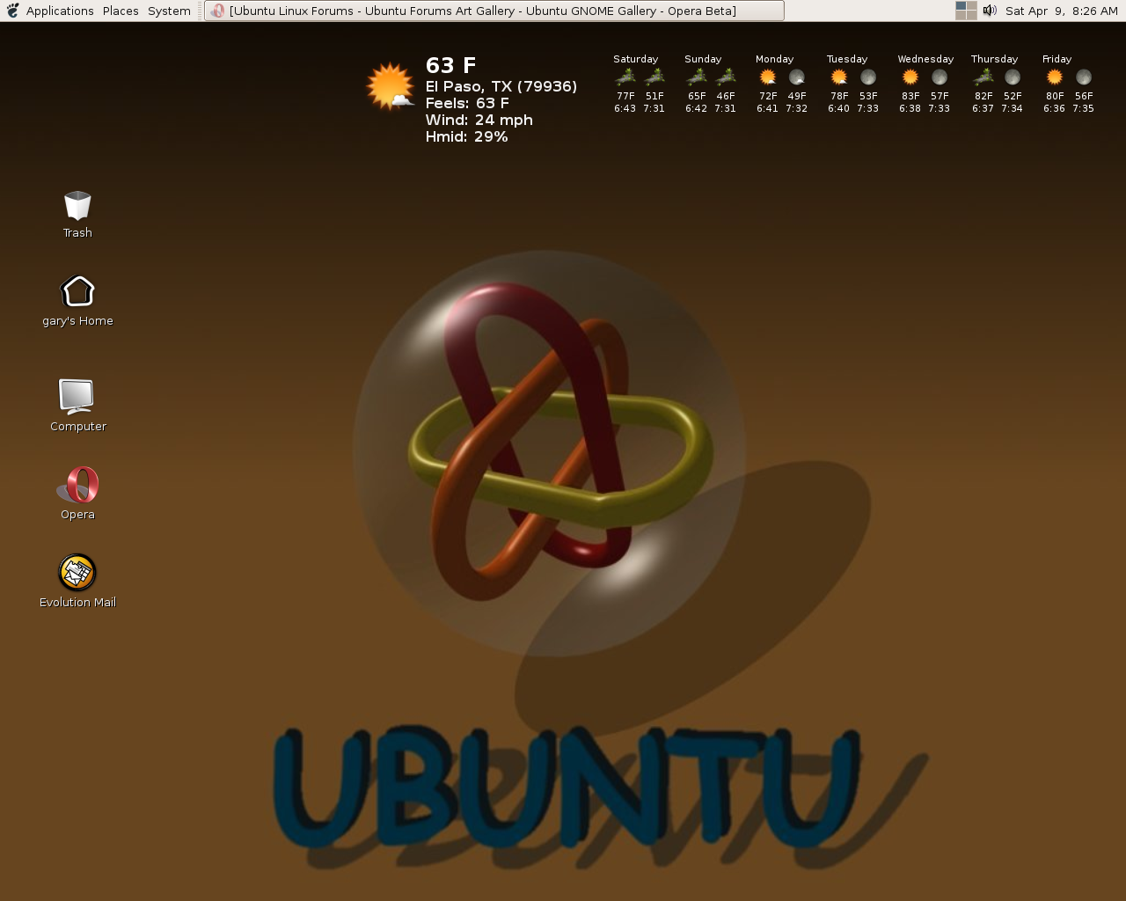1126x901 pixels.
Task: Click Sunday's night weather icon
Action: 726,77
